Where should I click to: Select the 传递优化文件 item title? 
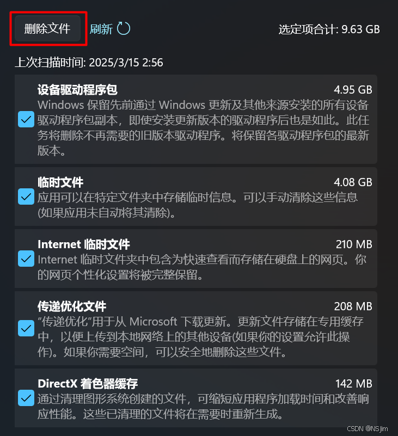tap(72, 306)
